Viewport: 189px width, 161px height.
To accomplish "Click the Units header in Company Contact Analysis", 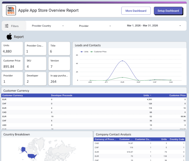I will pyautogui.click(x=164, y=139).
